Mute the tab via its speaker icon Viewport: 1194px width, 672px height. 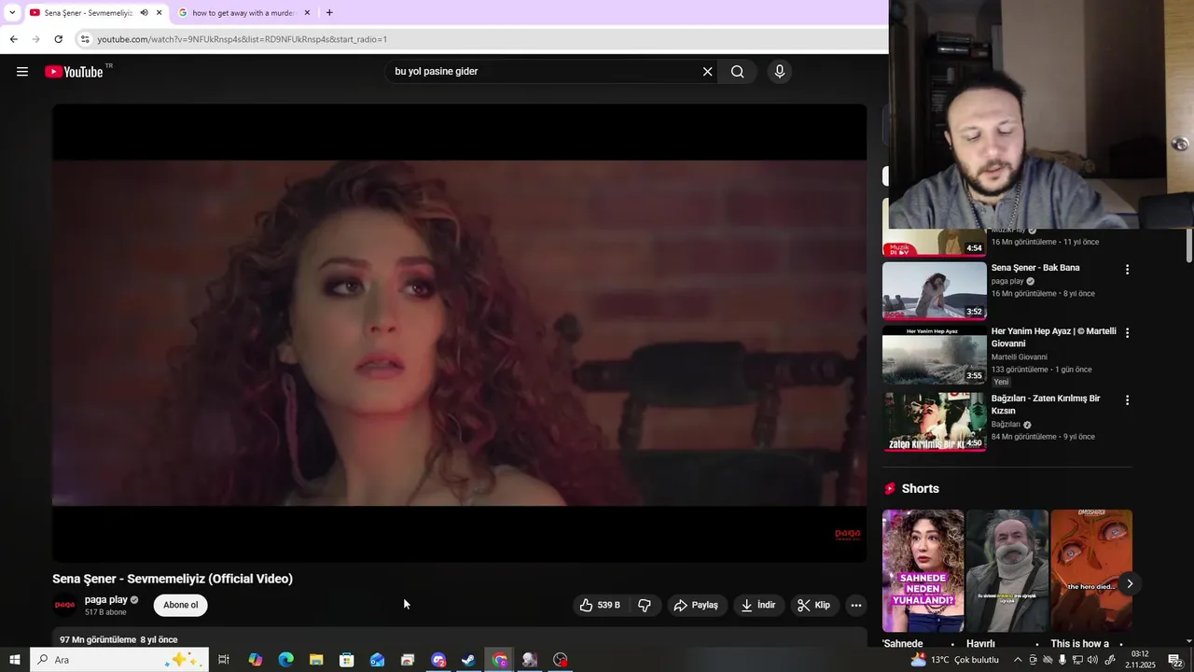coord(144,13)
